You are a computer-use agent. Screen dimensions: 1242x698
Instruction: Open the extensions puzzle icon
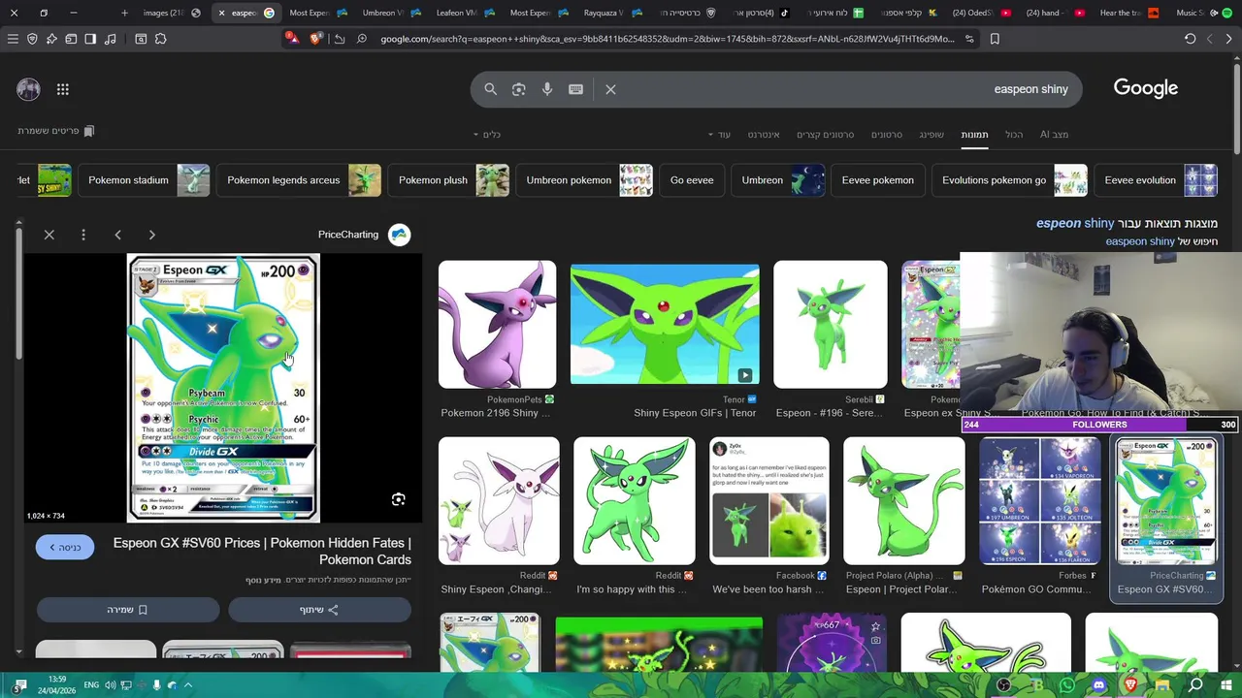pyautogui.click(x=161, y=39)
